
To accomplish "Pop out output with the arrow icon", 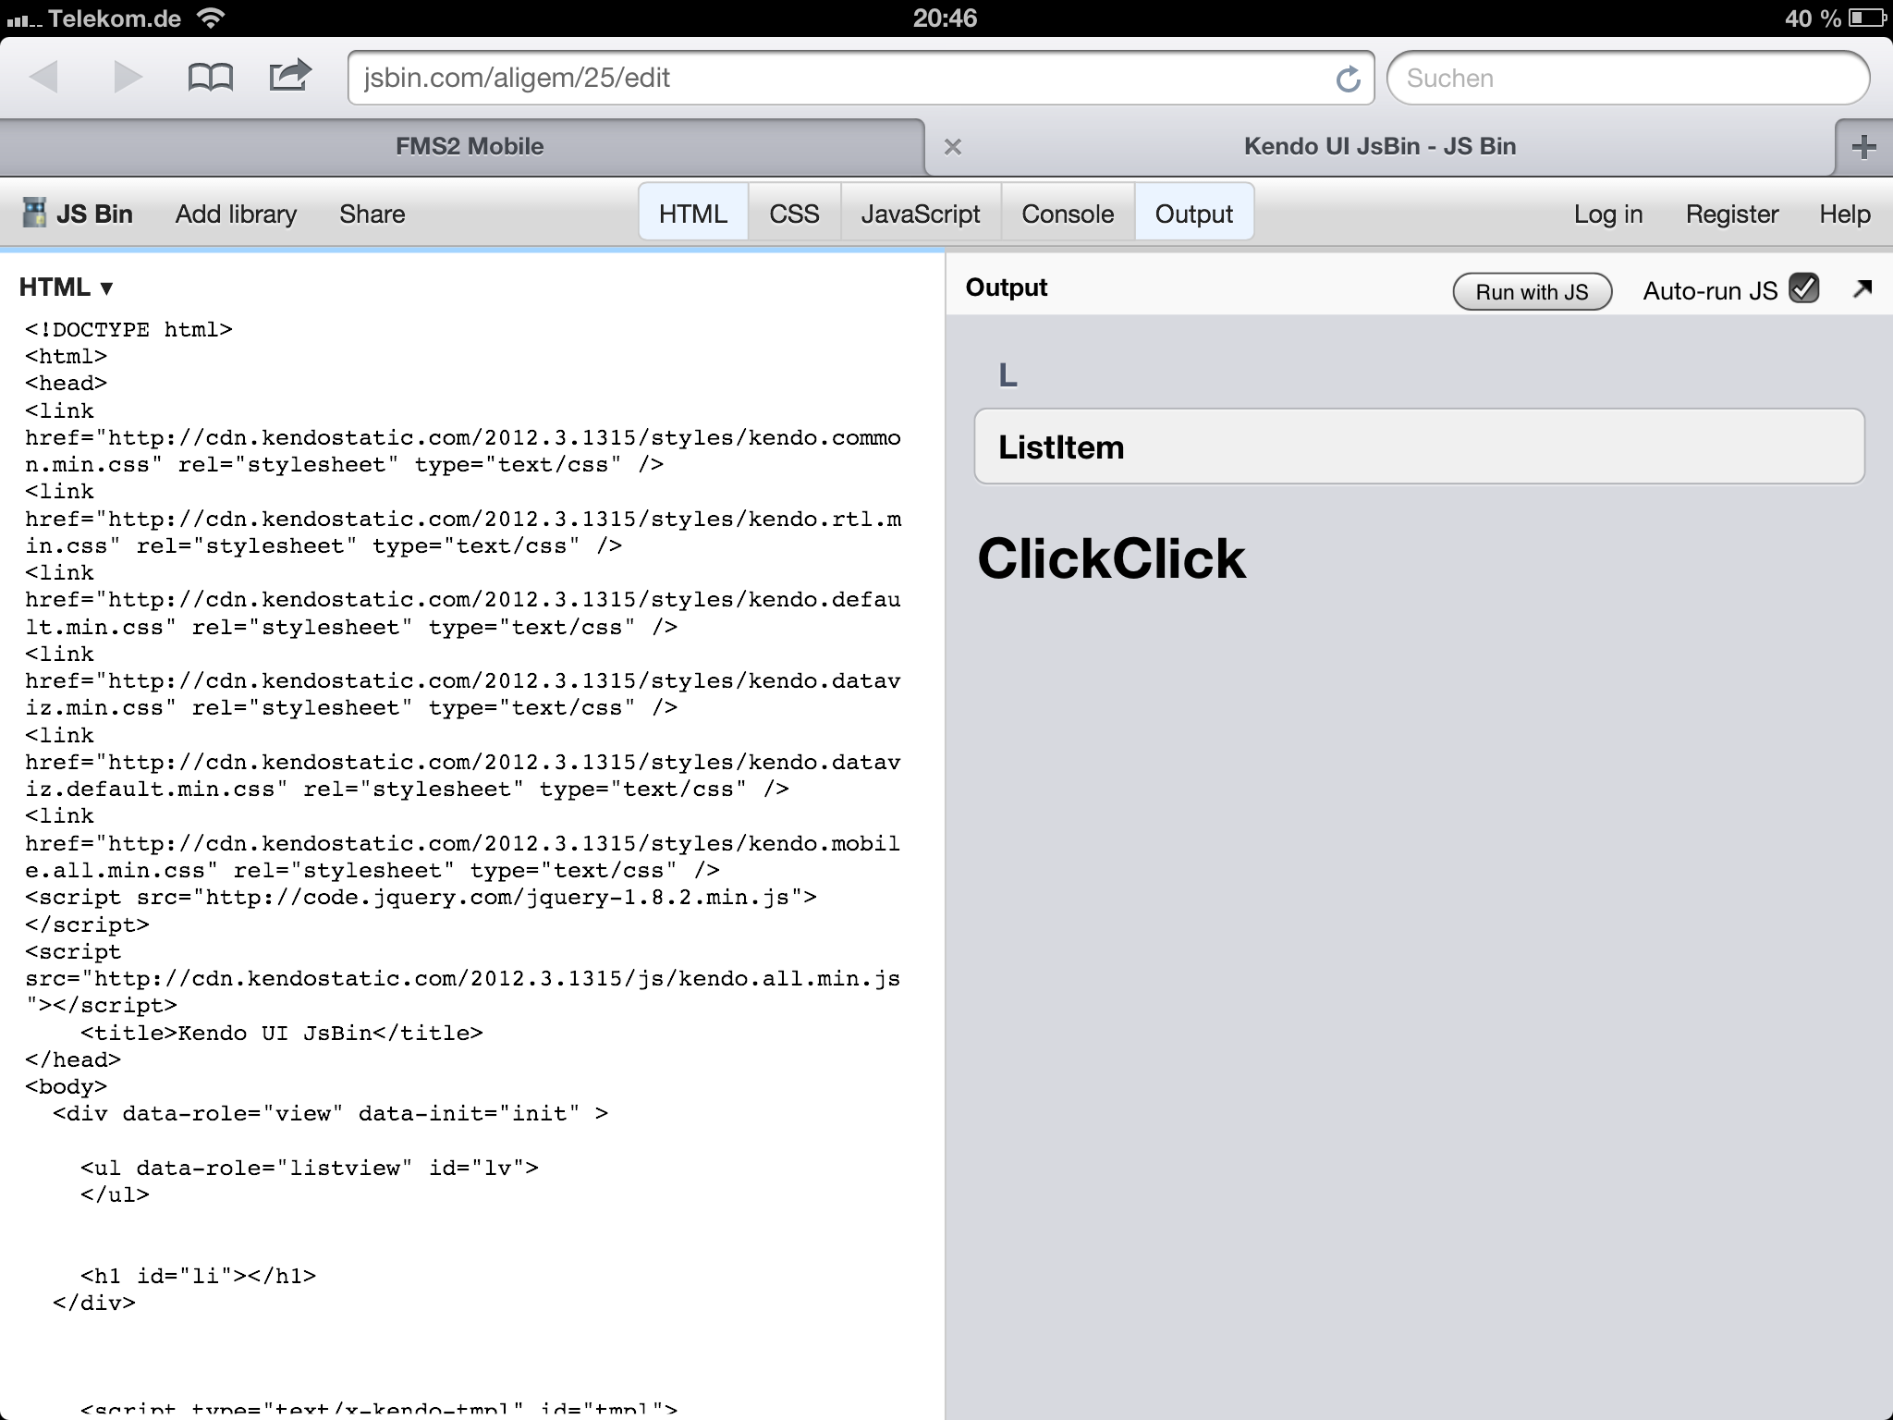I will [x=1862, y=289].
